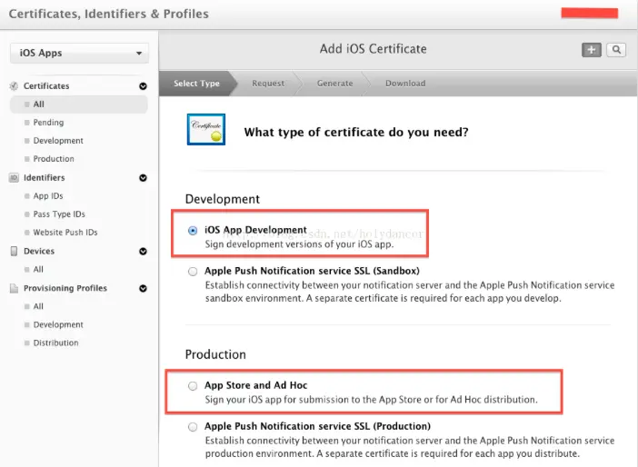The width and height of the screenshot is (638, 467).
Task: Click the iOS App Development label text
Action: tap(255, 230)
